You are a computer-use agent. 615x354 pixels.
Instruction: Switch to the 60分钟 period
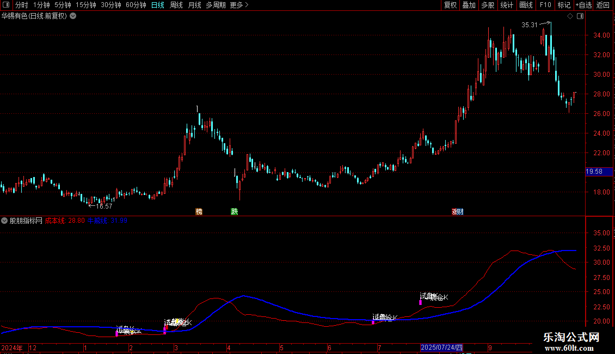(136, 5)
